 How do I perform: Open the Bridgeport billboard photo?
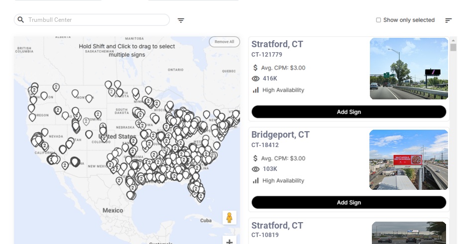point(409,160)
